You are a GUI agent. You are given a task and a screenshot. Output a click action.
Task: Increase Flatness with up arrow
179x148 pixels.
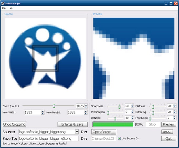pos(175,105)
